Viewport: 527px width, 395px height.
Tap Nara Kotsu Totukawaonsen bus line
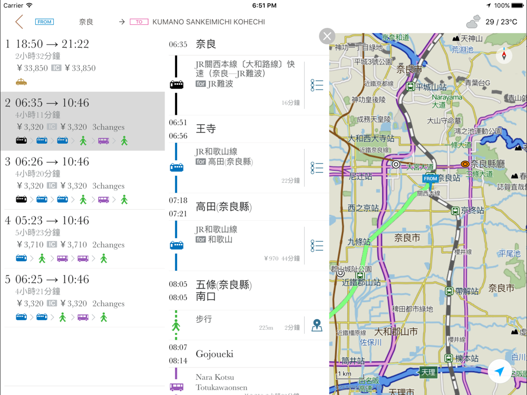click(x=221, y=382)
